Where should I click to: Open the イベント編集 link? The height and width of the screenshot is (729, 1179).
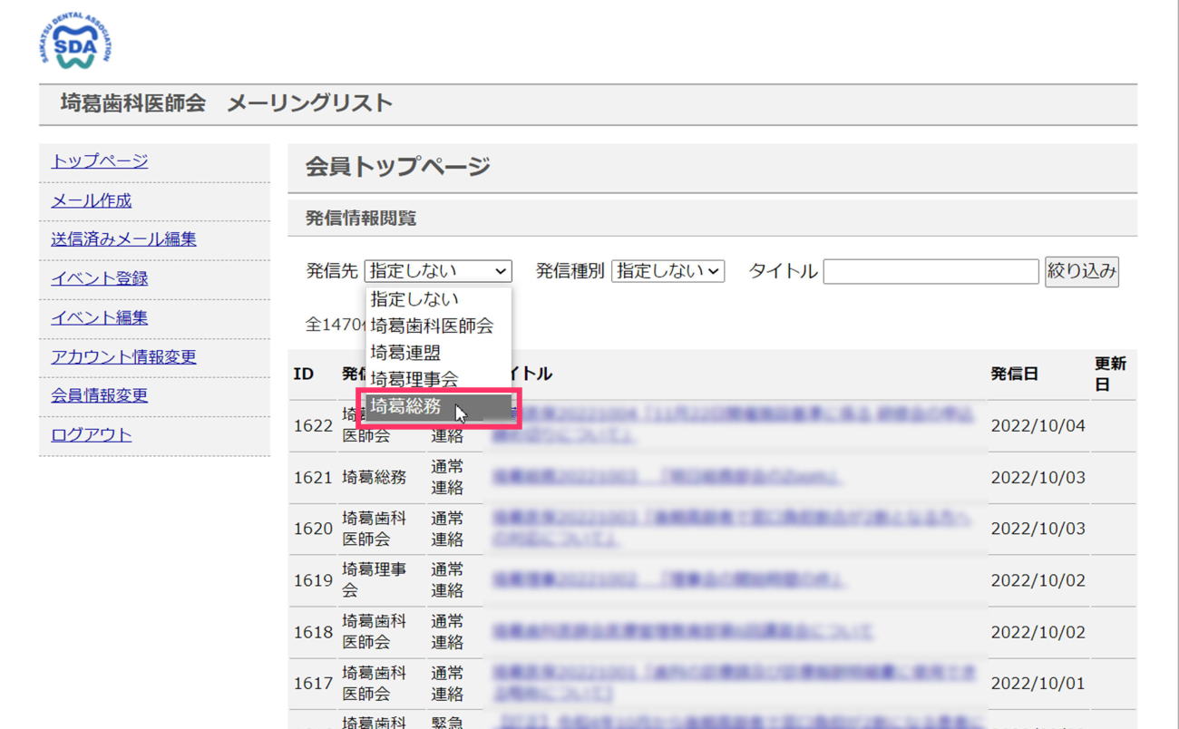100,317
